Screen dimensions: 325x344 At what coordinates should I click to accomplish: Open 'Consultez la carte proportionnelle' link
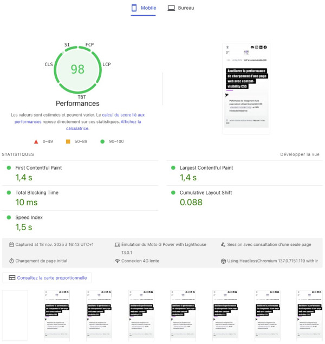(x=52, y=278)
